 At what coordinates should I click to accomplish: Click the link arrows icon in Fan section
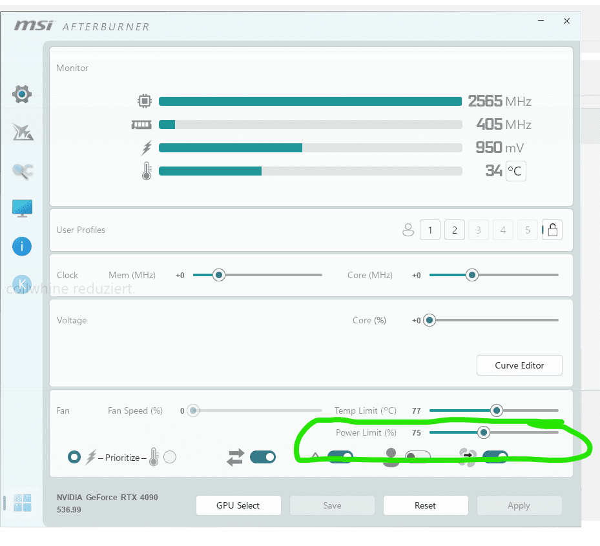pos(235,458)
